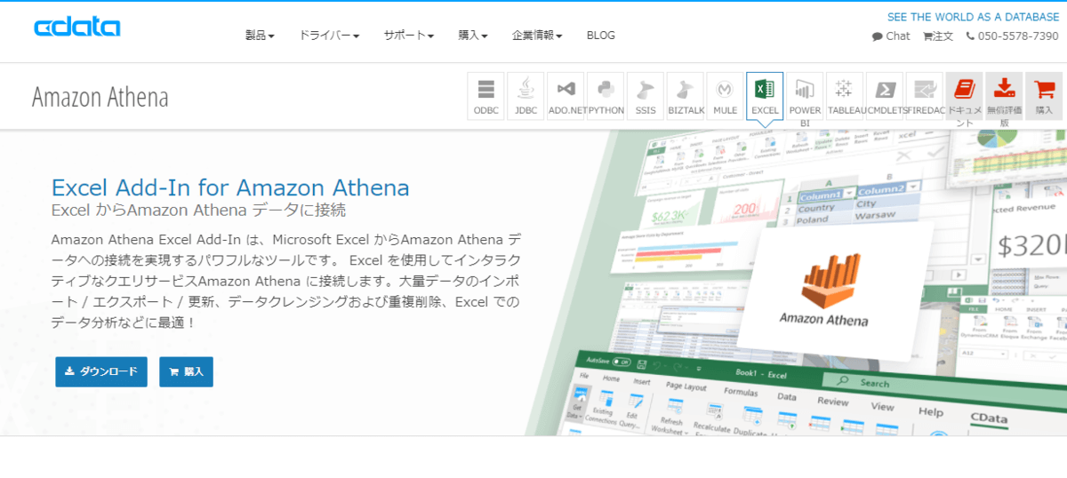The image size is (1067, 478).
Task: Open the Cmdlets PowerShell icon
Action: [885, 96]
